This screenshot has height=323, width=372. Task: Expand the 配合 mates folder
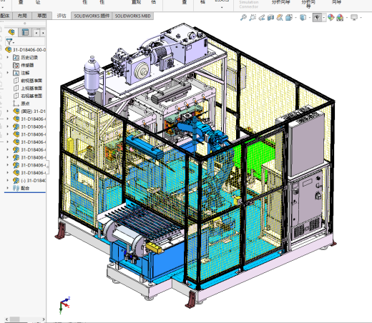[x=7, y=188]
